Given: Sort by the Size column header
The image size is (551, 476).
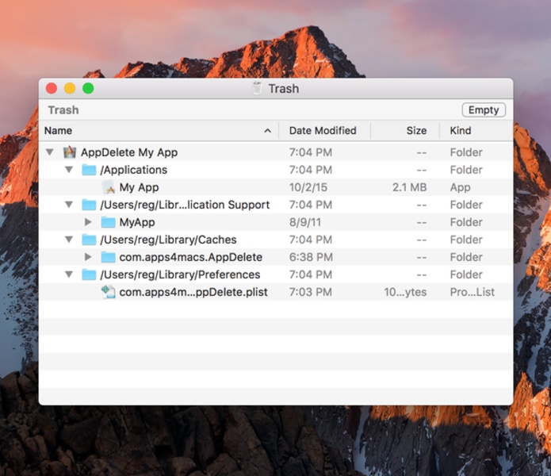Looking at the screenshot, I should tap(416, 131).
